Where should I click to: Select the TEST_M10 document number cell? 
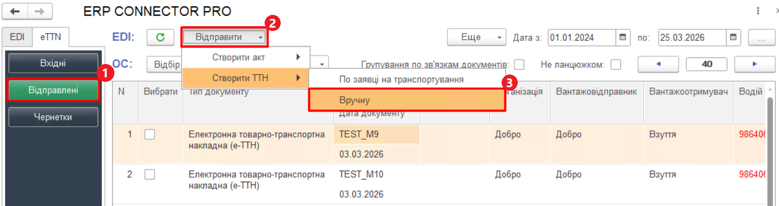[x=377, y=175]
